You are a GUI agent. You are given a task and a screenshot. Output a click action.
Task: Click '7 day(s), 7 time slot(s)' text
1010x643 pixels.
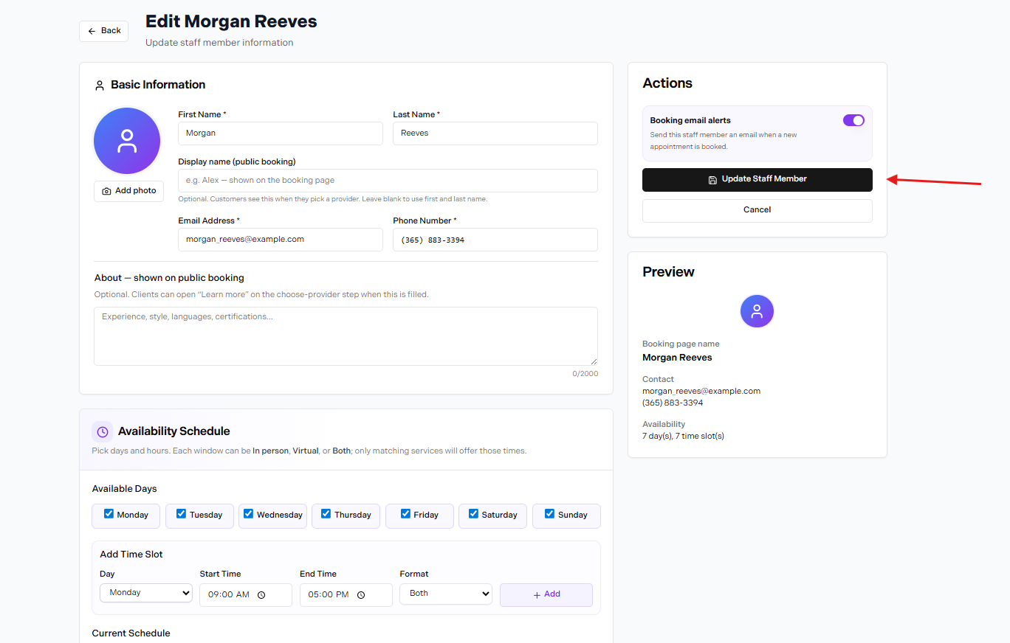pos(683,437)
